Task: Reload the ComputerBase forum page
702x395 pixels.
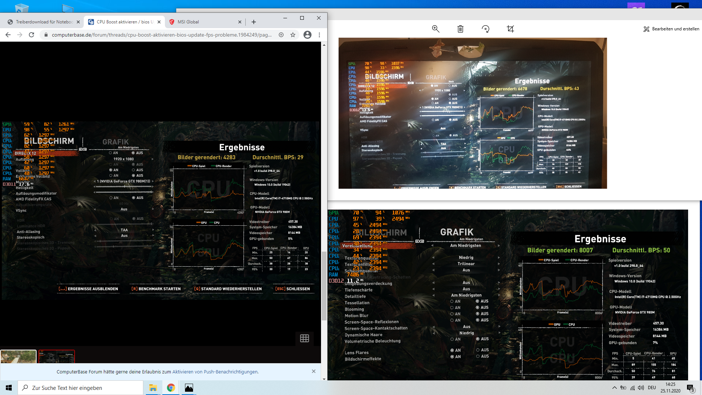Action: pos(31,35)
